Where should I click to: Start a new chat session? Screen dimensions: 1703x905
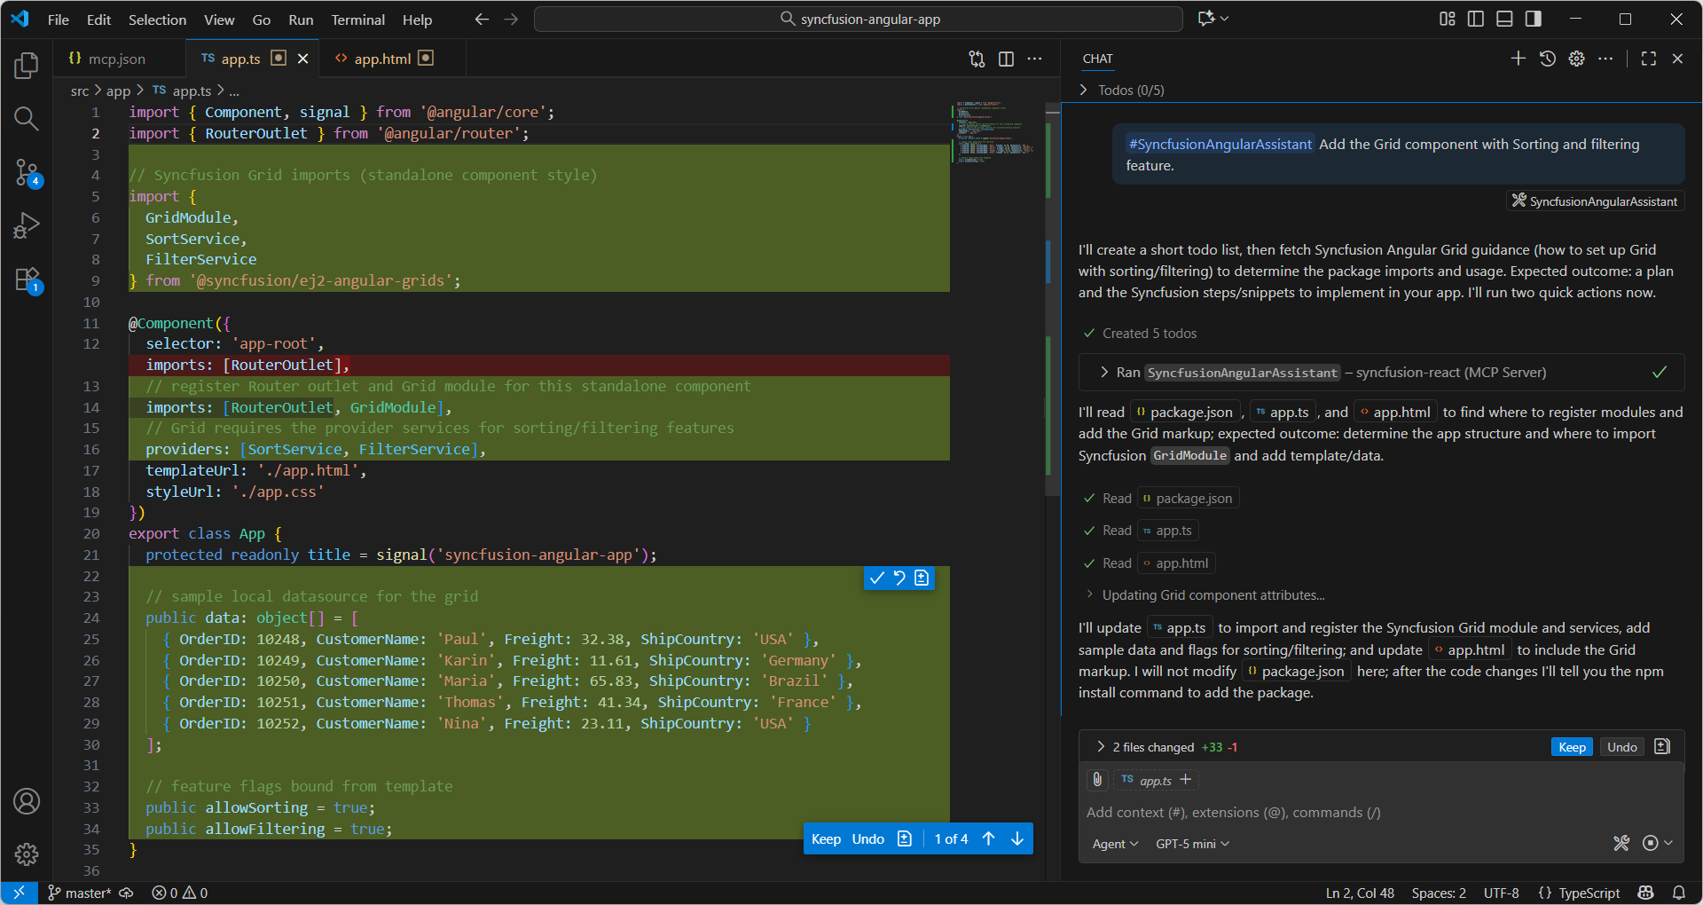click(1518, 59)
